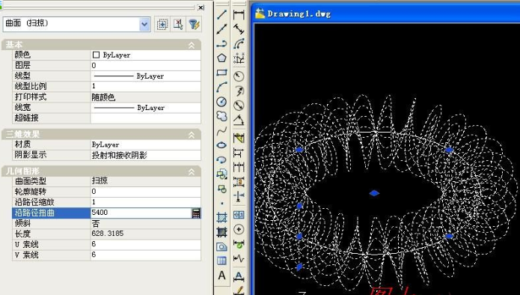
Task: Click the 线型比例 value field
Action: (x=146, y=87)
